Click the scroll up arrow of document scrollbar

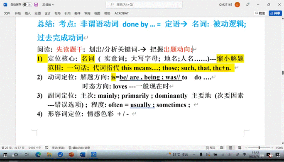click(x=283, y=19)
